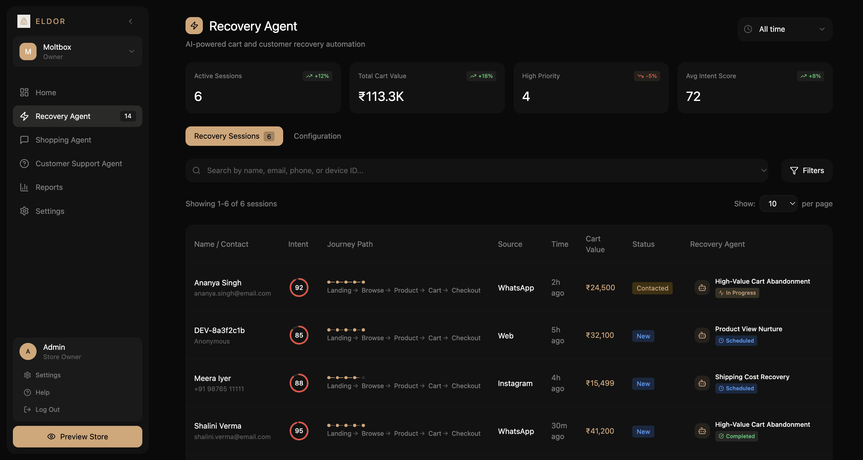Click the robot icon in Ananya Singh's row
The image size is (863, 460).
tap(702, 287)
